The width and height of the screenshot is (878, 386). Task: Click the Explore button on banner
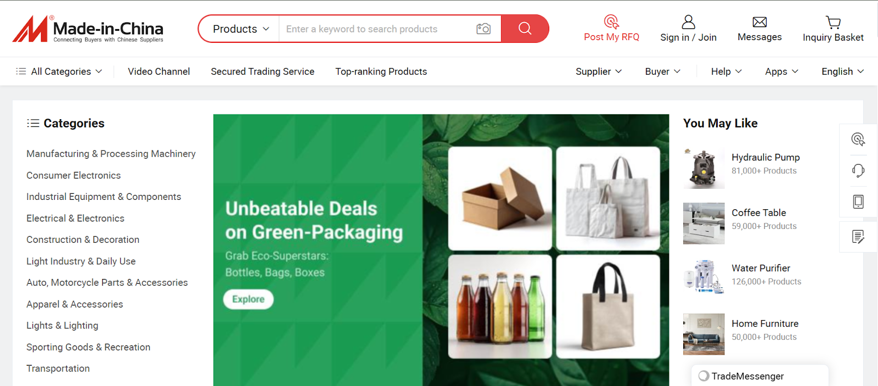click(x=248, y=299)
